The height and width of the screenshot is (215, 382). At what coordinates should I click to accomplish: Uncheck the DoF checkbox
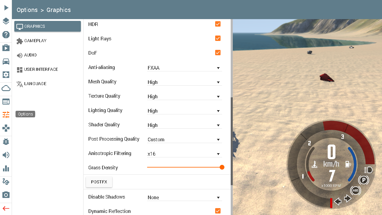[218, 53]
